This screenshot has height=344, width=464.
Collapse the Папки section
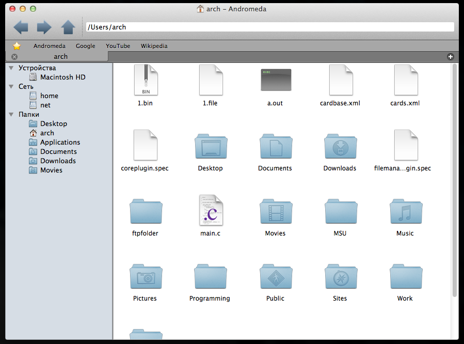(11, 115)
